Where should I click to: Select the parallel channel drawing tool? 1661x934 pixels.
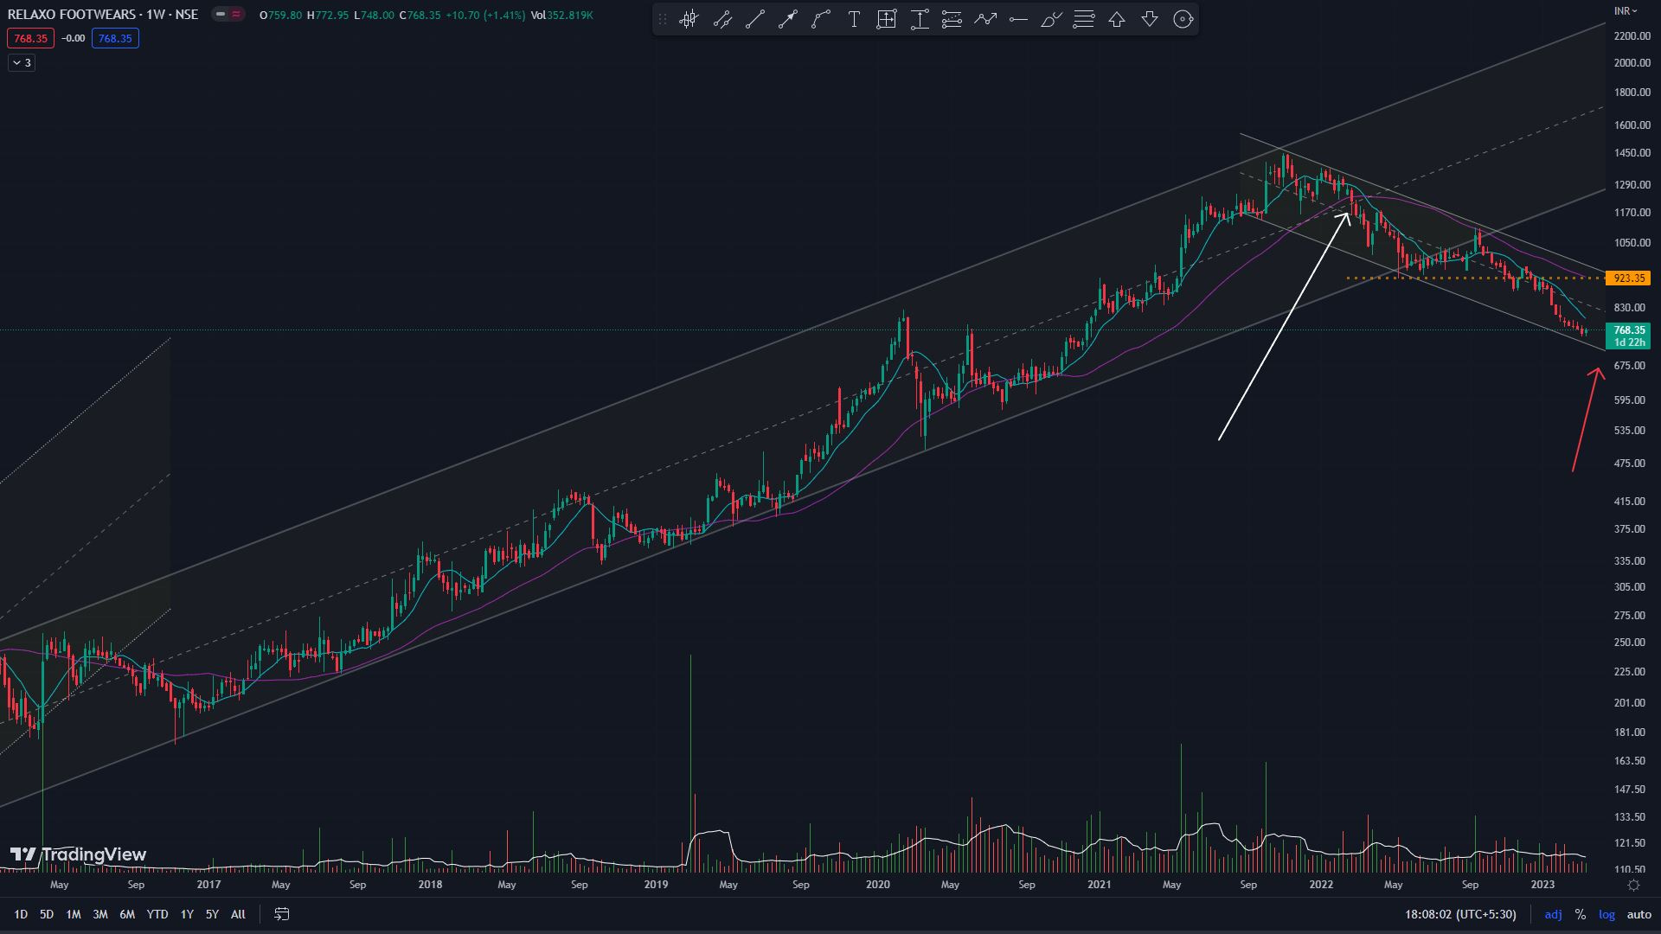(722, 19)
